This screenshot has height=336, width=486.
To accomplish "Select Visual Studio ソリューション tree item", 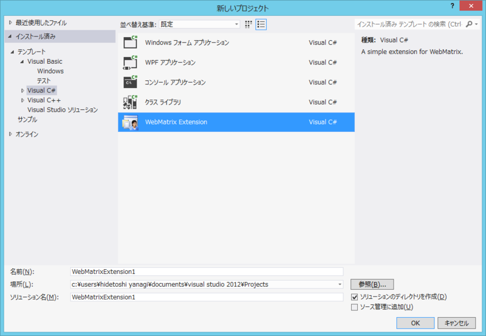I will coord(63,110).
